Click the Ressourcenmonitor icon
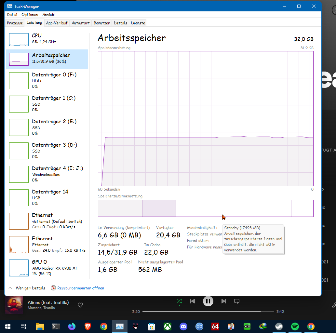 53,288
